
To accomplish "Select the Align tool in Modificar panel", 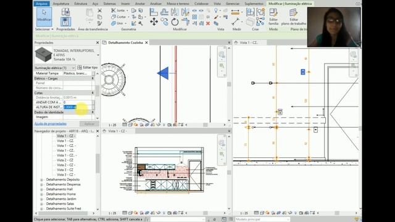I will pyautogui.click(x=154, y=12).
